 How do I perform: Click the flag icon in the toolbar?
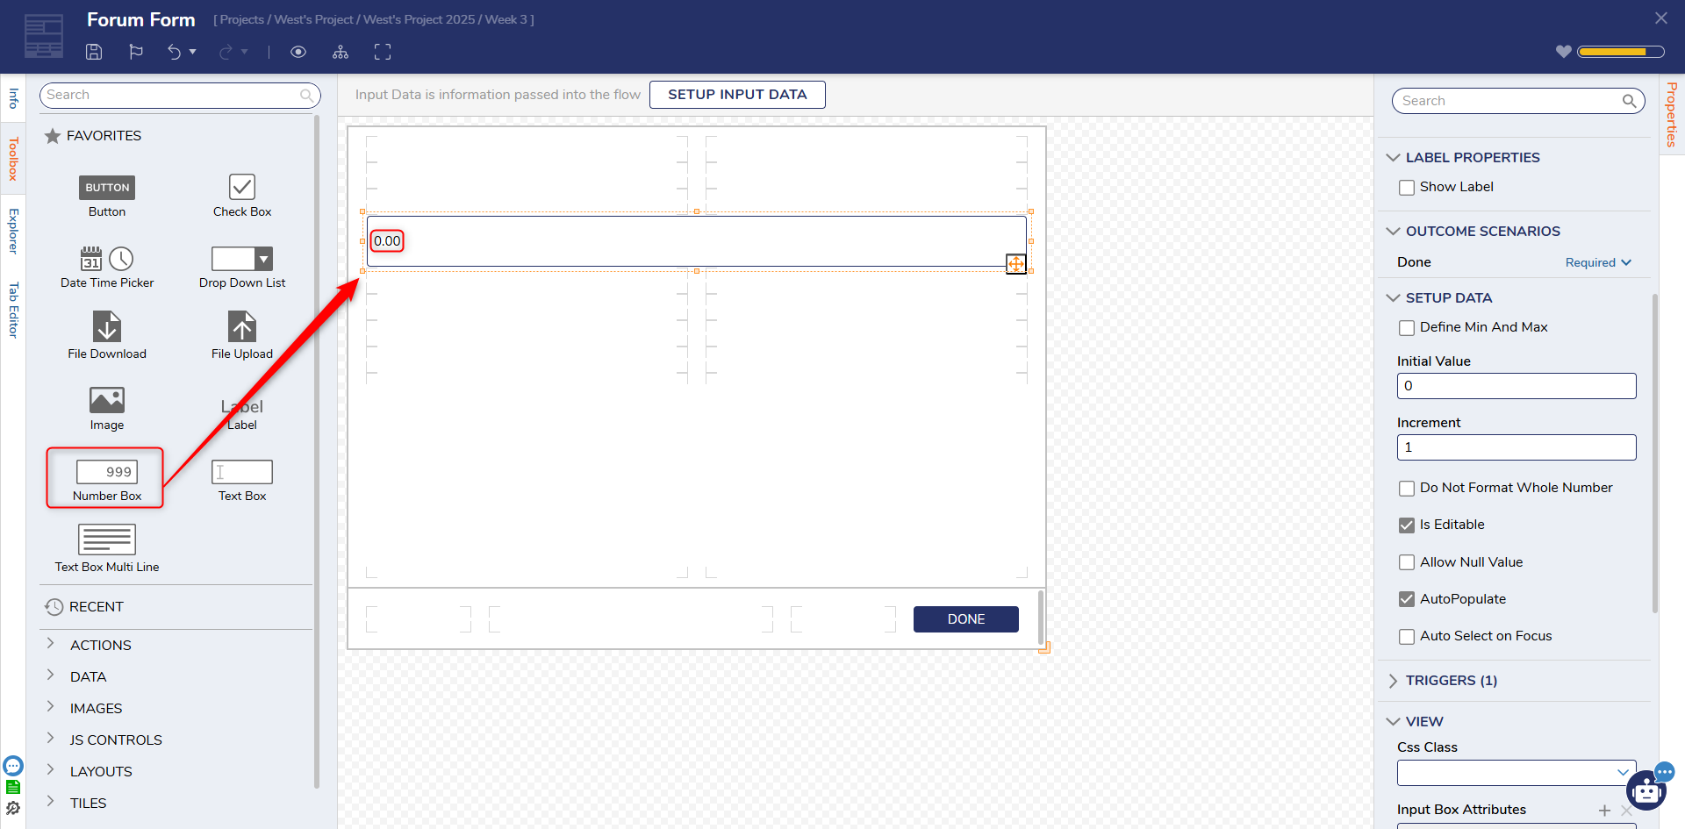pos(136,52)
